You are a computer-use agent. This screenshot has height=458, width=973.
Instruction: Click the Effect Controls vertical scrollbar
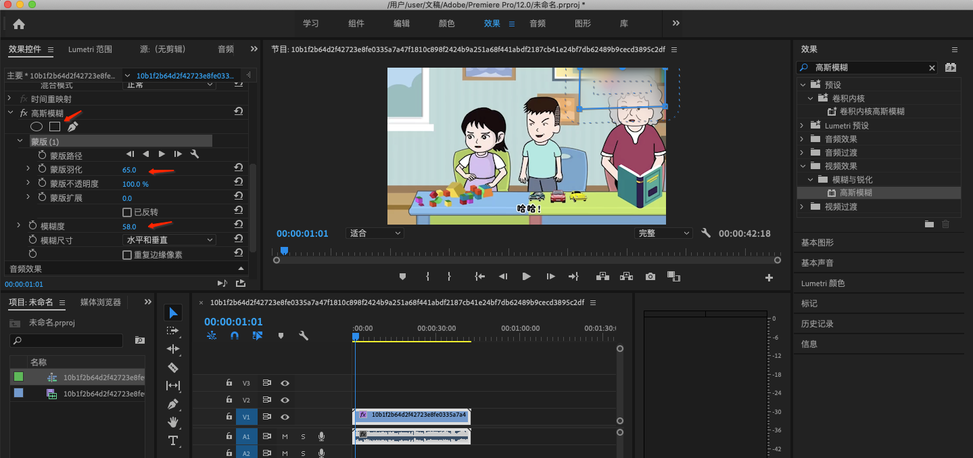pos(254,208)
